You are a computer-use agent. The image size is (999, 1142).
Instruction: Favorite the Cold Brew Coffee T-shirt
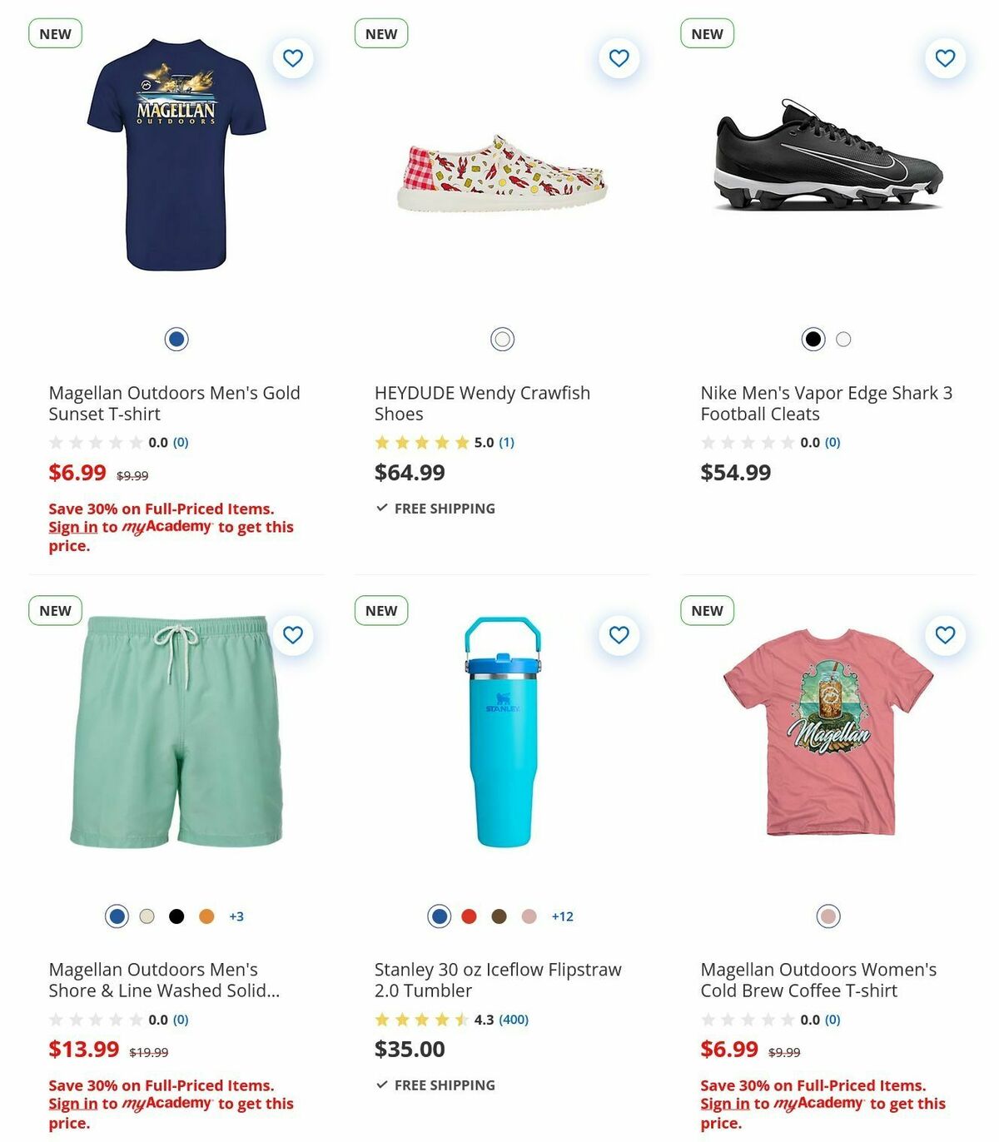point(943,634)
